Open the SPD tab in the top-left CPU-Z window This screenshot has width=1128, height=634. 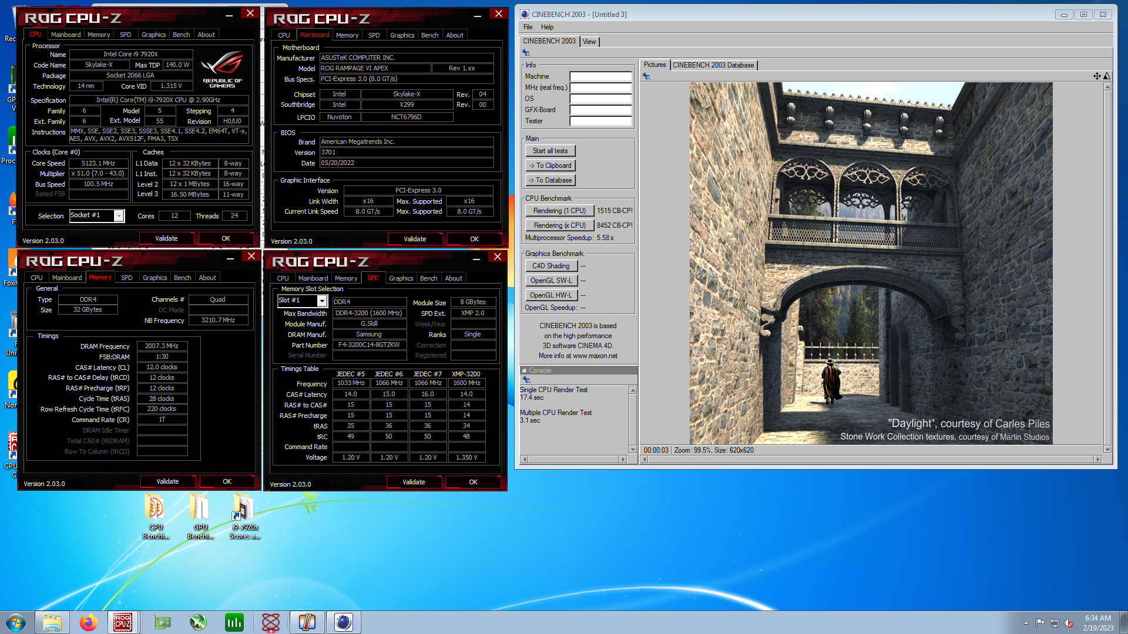coord(126,35)
